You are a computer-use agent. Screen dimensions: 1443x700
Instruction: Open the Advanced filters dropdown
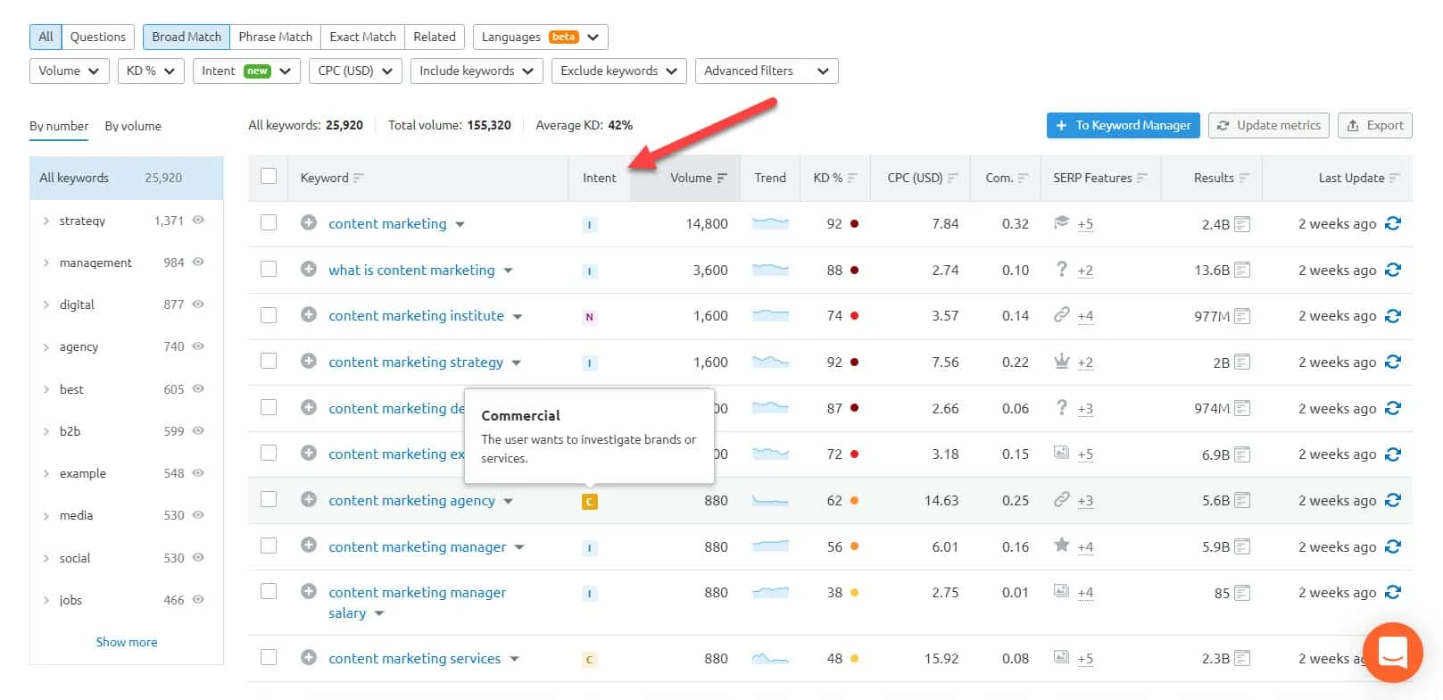(x=766, y=71)
